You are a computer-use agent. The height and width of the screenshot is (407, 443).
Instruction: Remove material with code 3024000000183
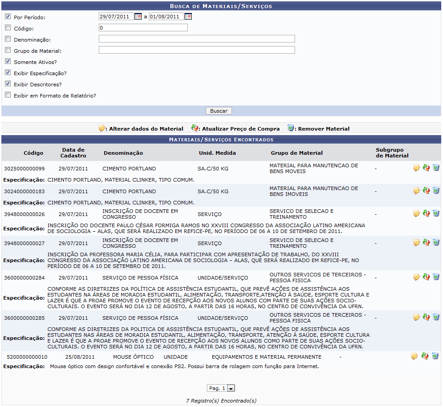tap(436, 191)
